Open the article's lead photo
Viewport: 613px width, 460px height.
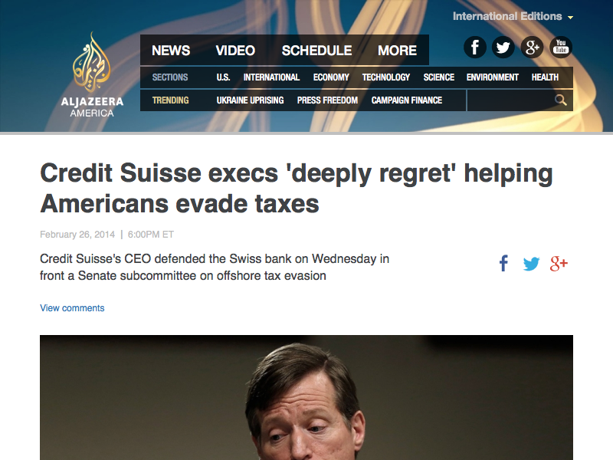click(x=306, y=397)
